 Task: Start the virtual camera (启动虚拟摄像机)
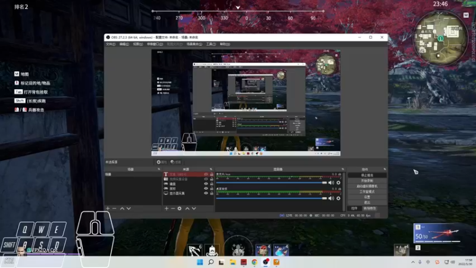tap(367, 186)
